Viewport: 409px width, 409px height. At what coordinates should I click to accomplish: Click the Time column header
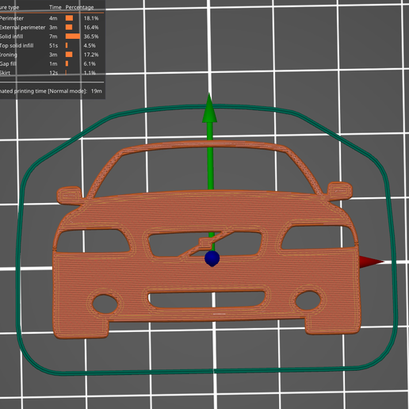point(55,7)
